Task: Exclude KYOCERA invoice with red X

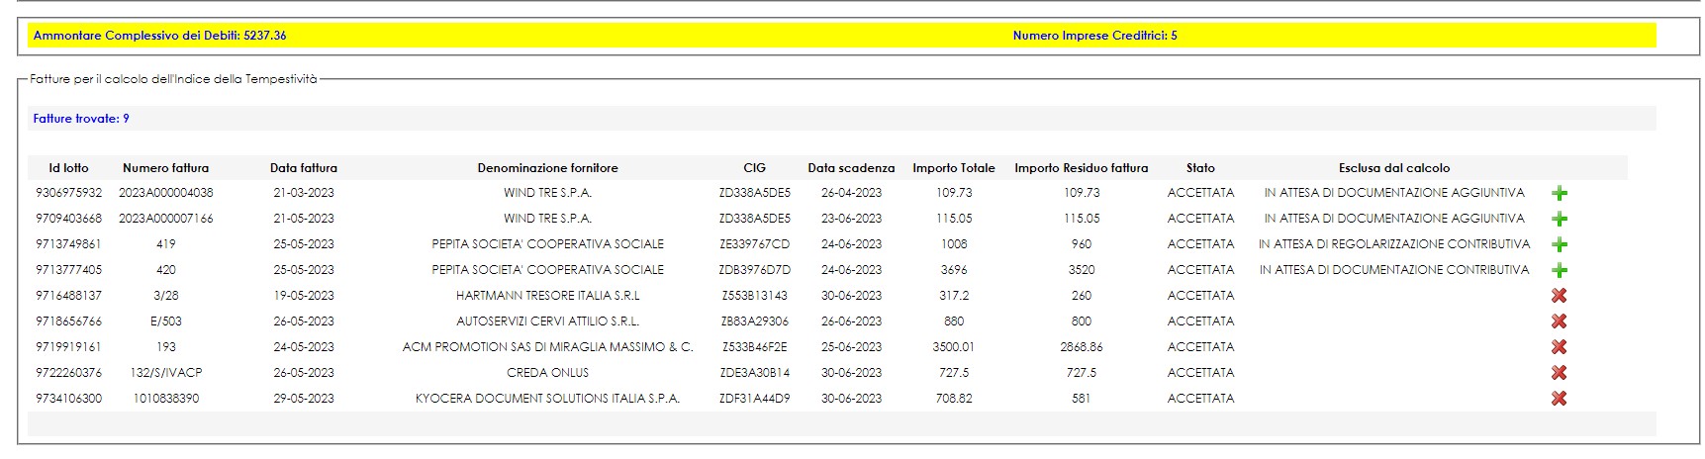Action: pyautogui.click(x=1559, y=399)
